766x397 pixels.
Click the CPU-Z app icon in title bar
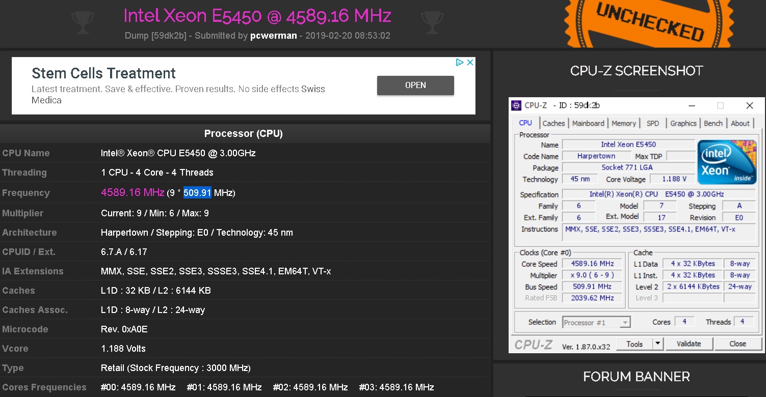[x=516, y=105]
